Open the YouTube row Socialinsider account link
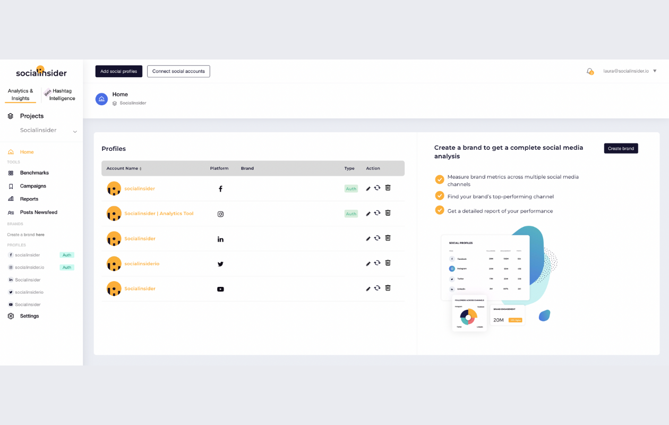This screenshot has height=425, width=669. (140, 288)
